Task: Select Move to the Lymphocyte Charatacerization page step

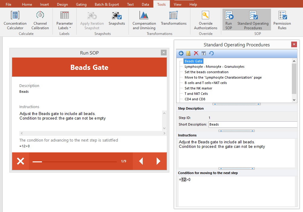Action: 223,77
